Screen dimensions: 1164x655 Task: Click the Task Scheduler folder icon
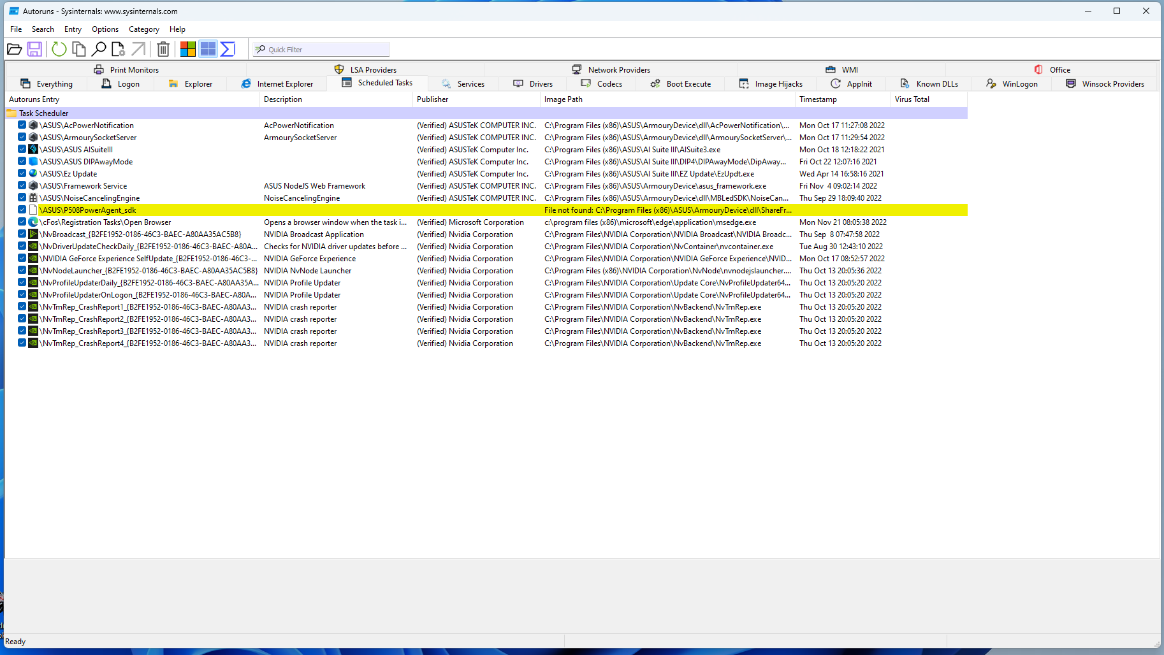[11, 113]
